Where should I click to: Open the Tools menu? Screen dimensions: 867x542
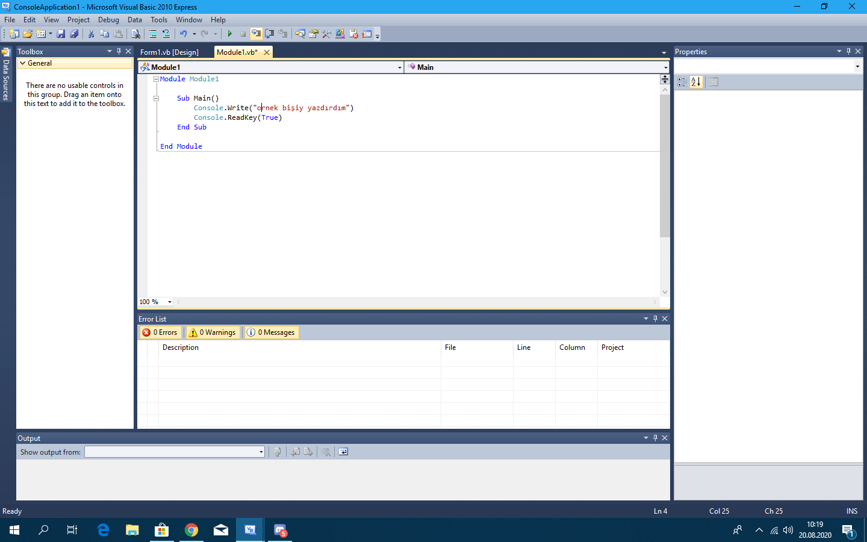click(159, 20)
